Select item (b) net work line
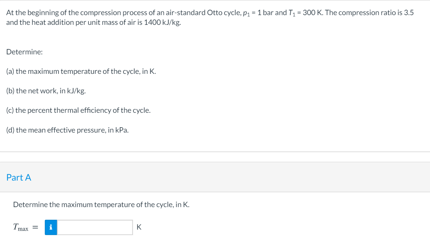Image resolution: width=430 pixels, height=242 pixels. tap(46, 91)
